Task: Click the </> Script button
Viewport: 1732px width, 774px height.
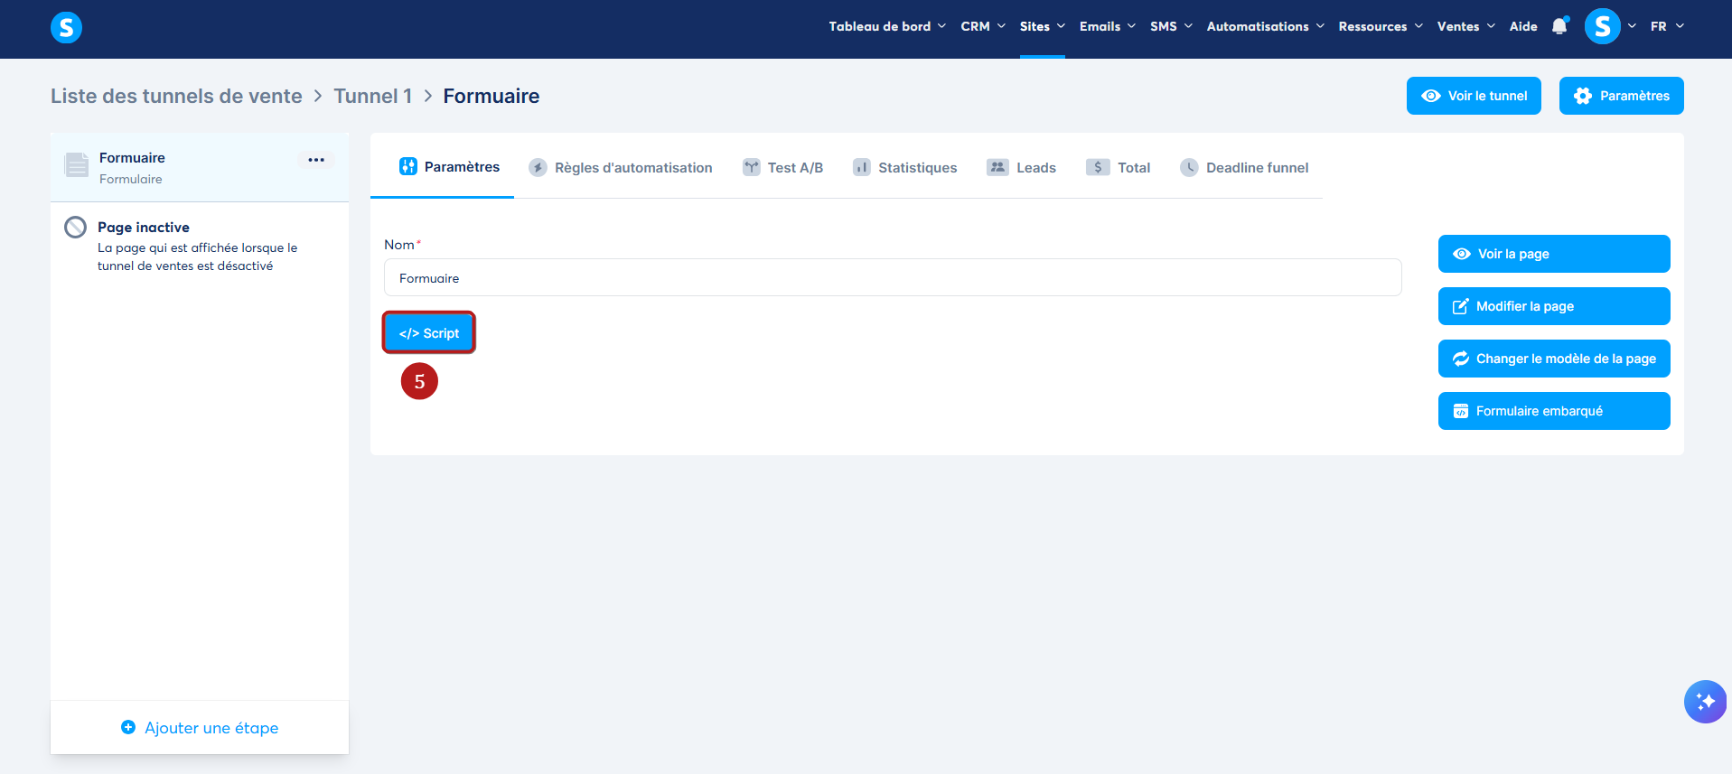Action: click(x=429, y=333)
